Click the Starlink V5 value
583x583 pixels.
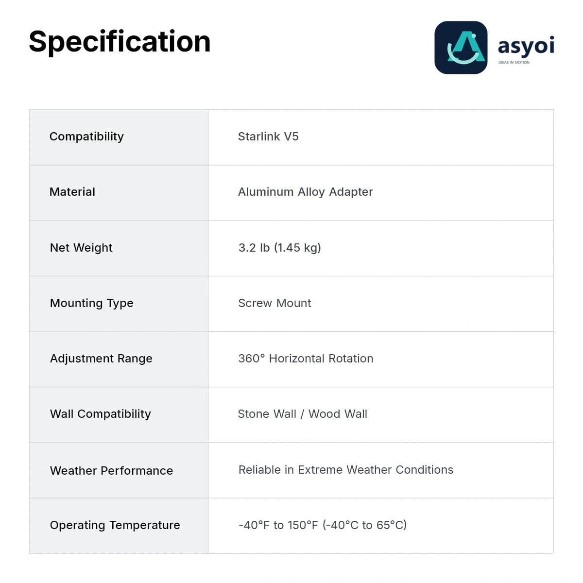[268, 137]
